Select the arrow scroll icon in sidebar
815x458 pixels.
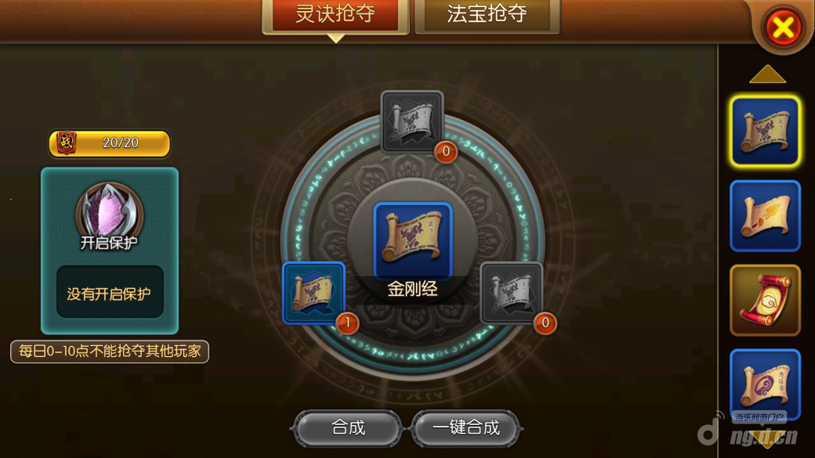(765, 216)
